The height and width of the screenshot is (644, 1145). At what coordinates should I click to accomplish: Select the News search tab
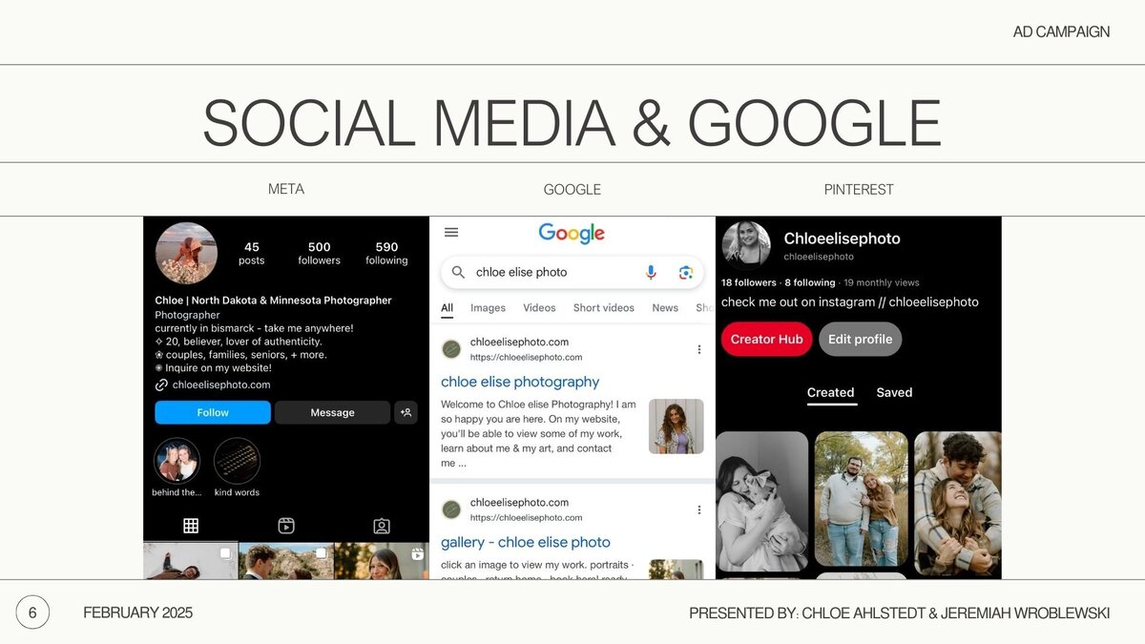coord(665,308)
